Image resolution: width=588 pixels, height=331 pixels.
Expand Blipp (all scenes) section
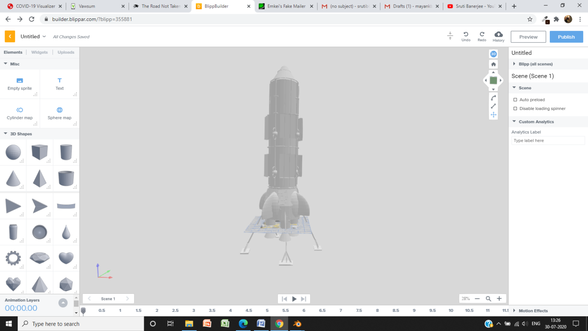[x=514, y=64]
